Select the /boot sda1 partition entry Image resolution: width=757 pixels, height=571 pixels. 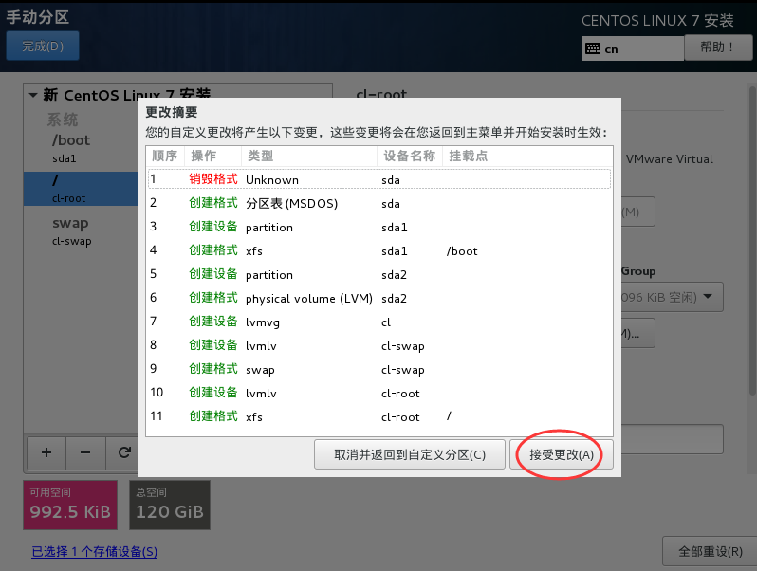[81, 147]
